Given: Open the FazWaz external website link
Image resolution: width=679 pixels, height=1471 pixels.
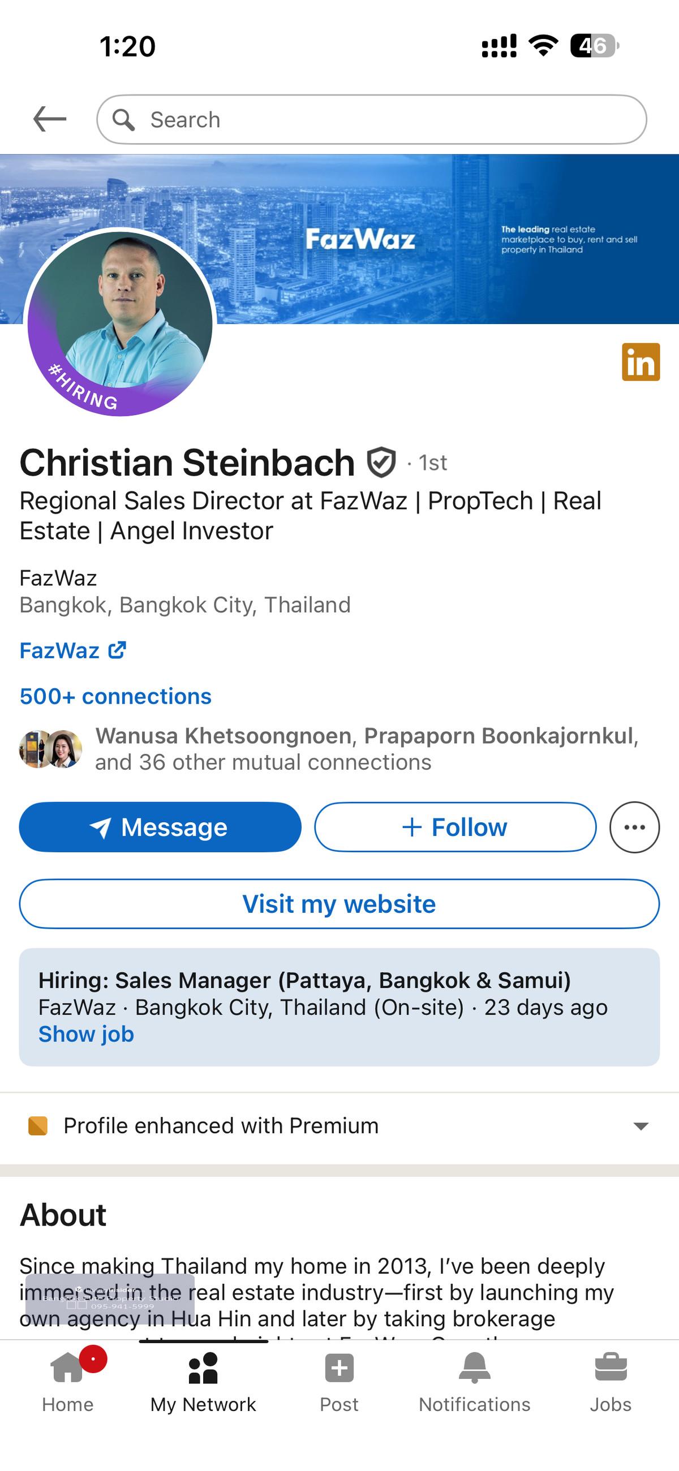Looking at the screenshot, I should coord(72,650).
